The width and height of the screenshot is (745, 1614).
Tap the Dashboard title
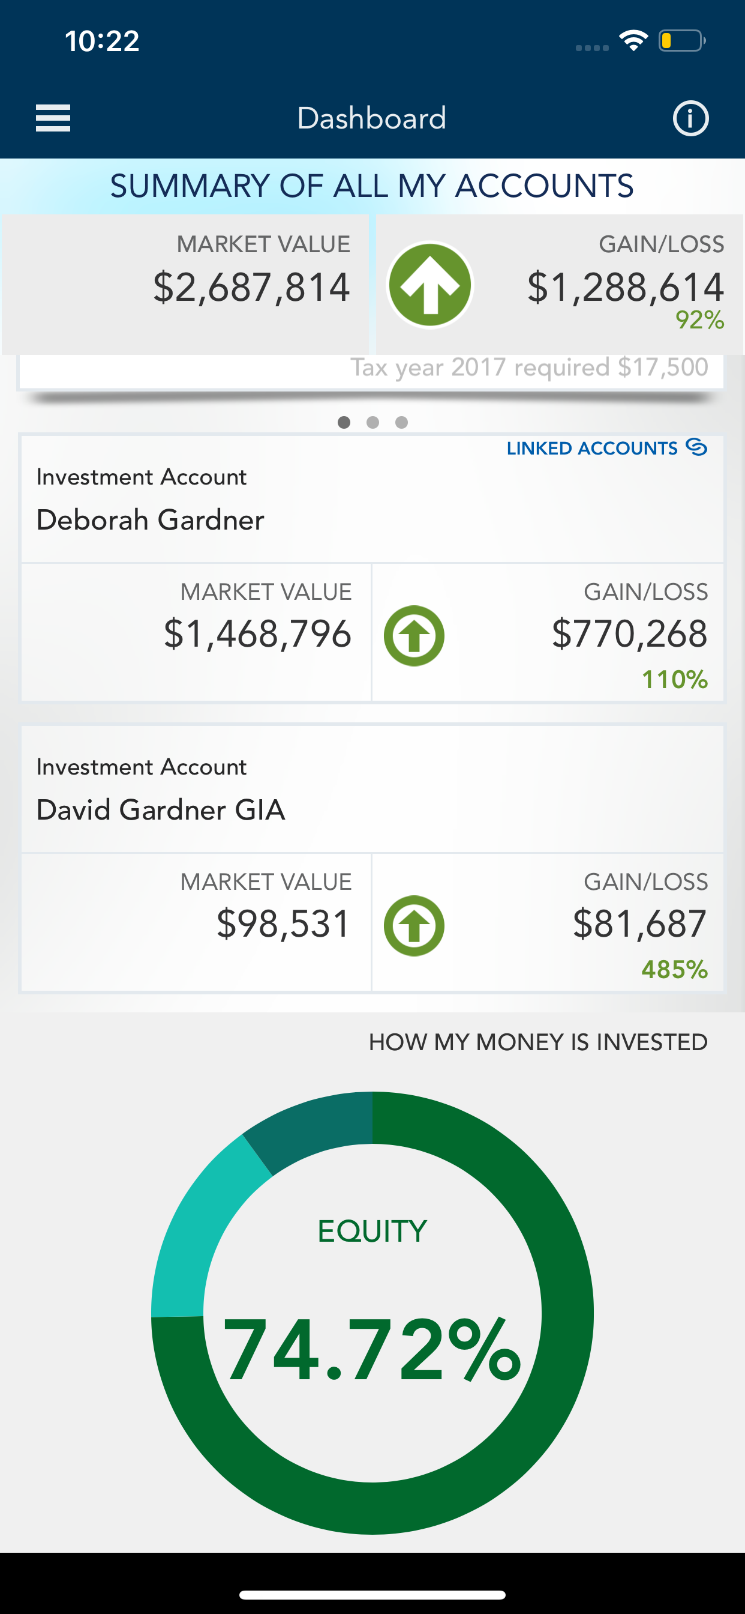[x=372, y=118]
